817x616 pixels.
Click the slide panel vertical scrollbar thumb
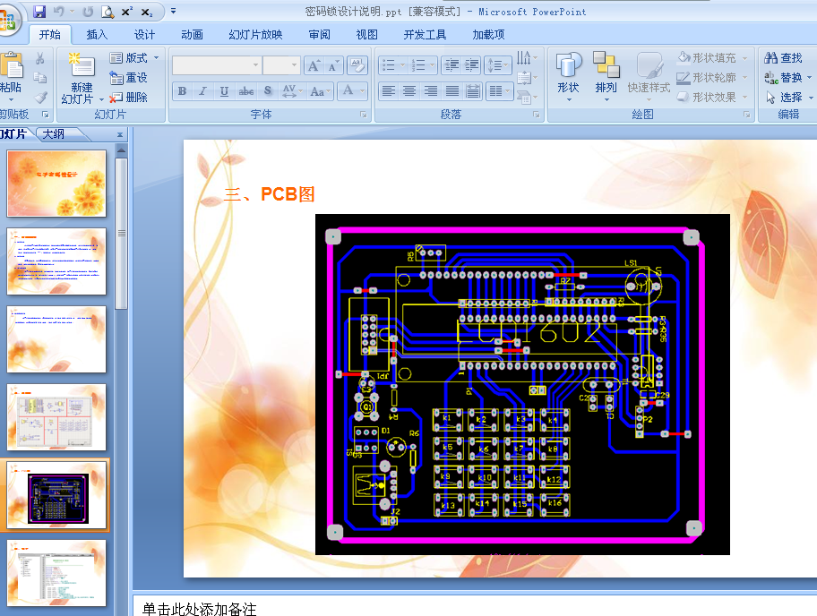[x=121, y=234]
